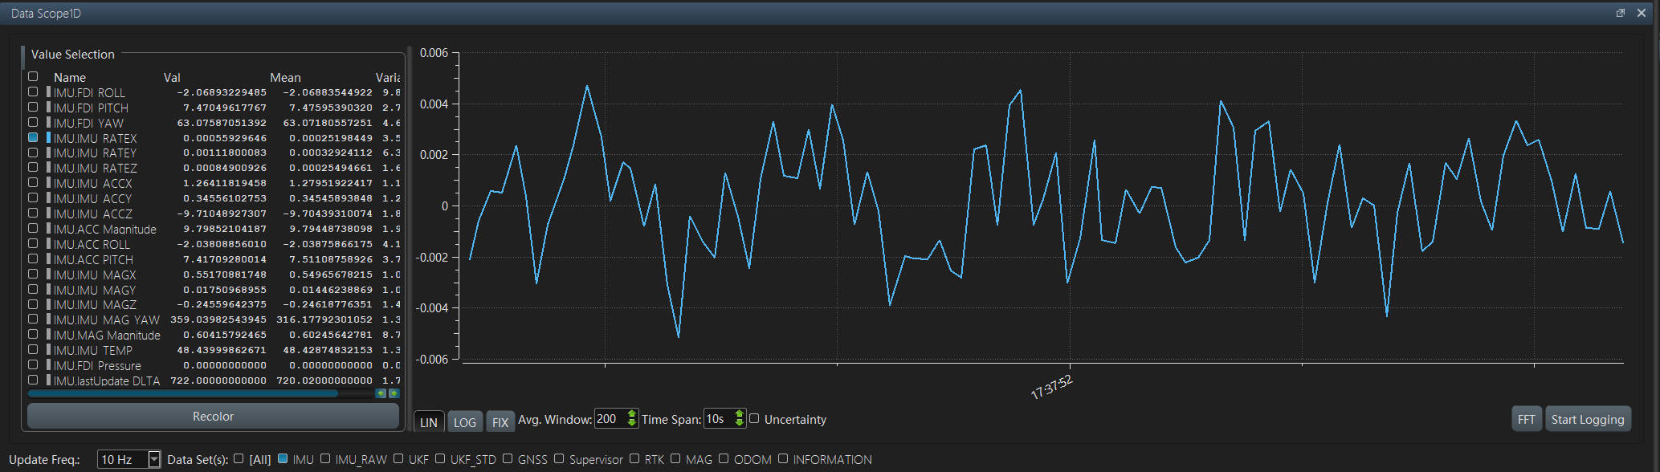Tick the [All] data set checkbox
1660x472 pixels.
click(x=239, y=458)
